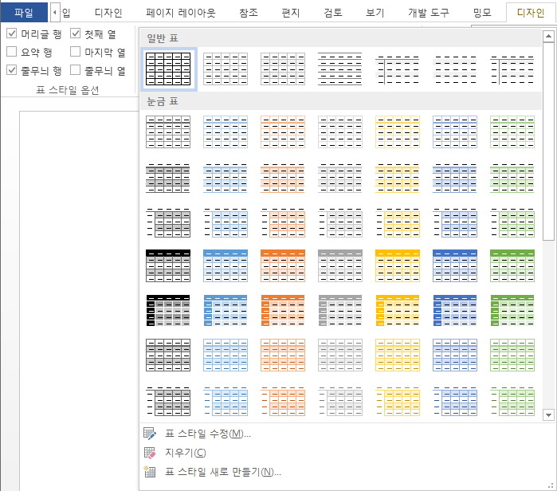Click 지우기(C) to clear table style
Screen dimensions: 557x491
tap(186, 453)
